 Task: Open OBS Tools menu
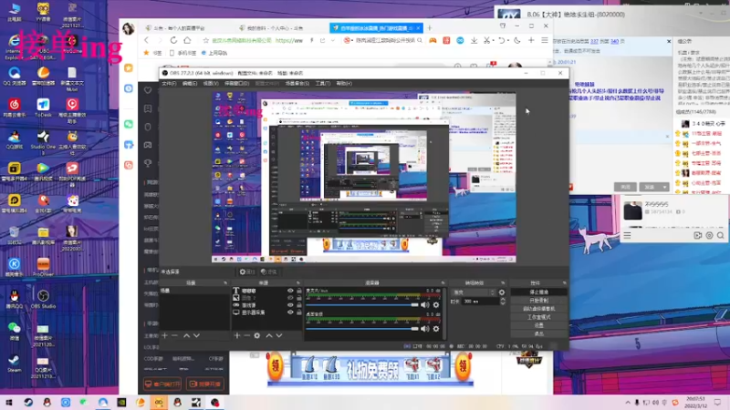[323, 84]
